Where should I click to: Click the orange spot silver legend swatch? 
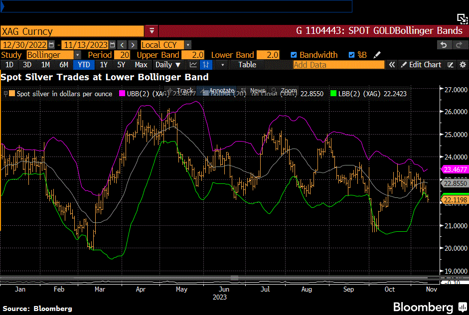click(12, 94)
